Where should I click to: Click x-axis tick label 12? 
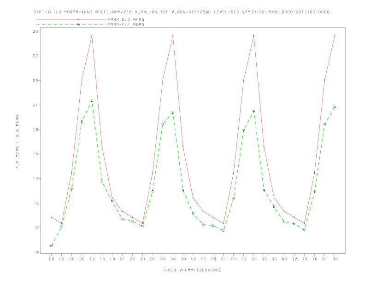pyautogui.click(x=92, y=259)
